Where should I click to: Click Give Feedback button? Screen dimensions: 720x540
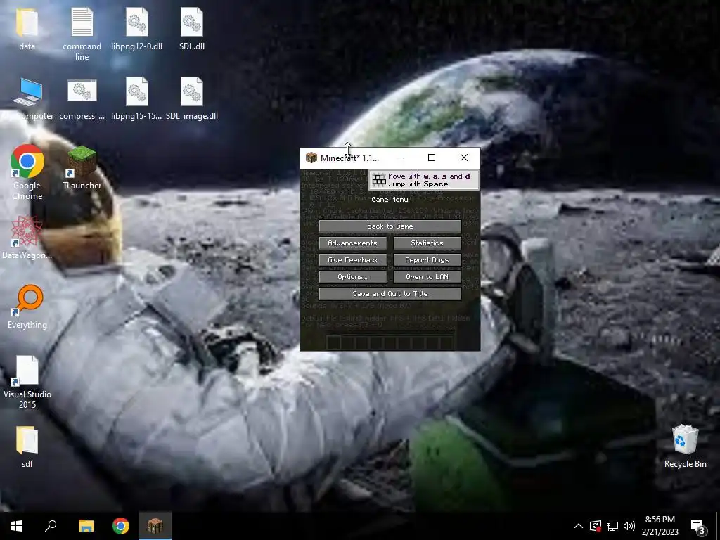353,260
